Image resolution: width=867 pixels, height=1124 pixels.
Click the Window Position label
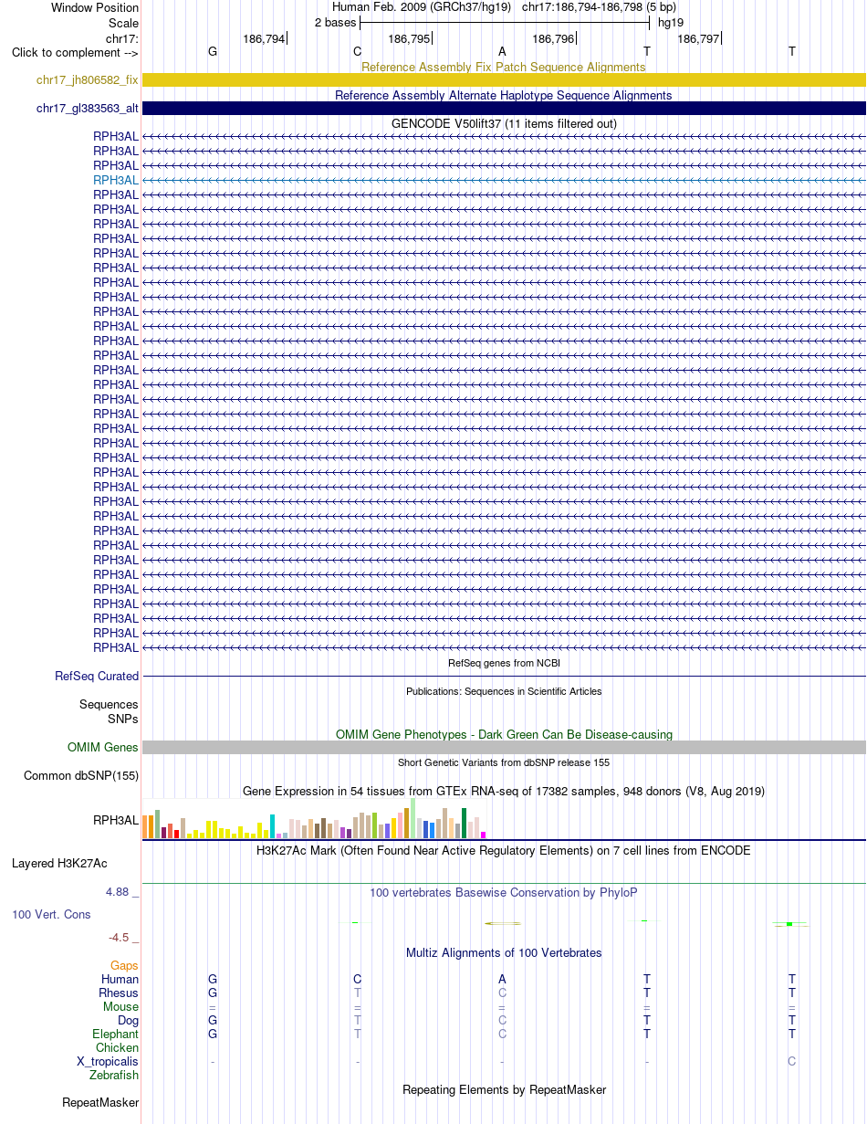95,8
